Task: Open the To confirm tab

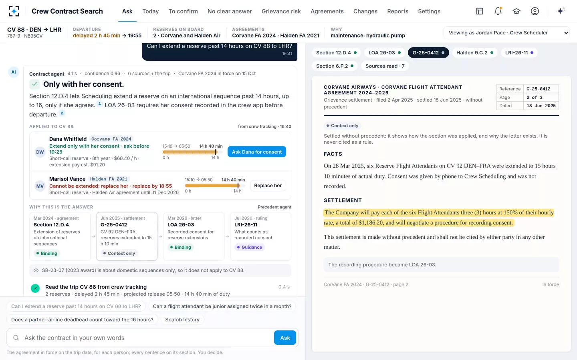Action: [x=183, y=11]
